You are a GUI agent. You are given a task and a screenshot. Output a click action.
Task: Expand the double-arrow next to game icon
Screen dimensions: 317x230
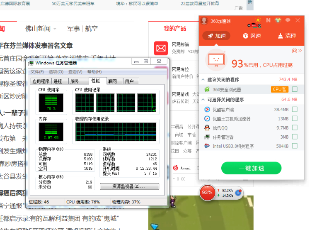point(300,50)
